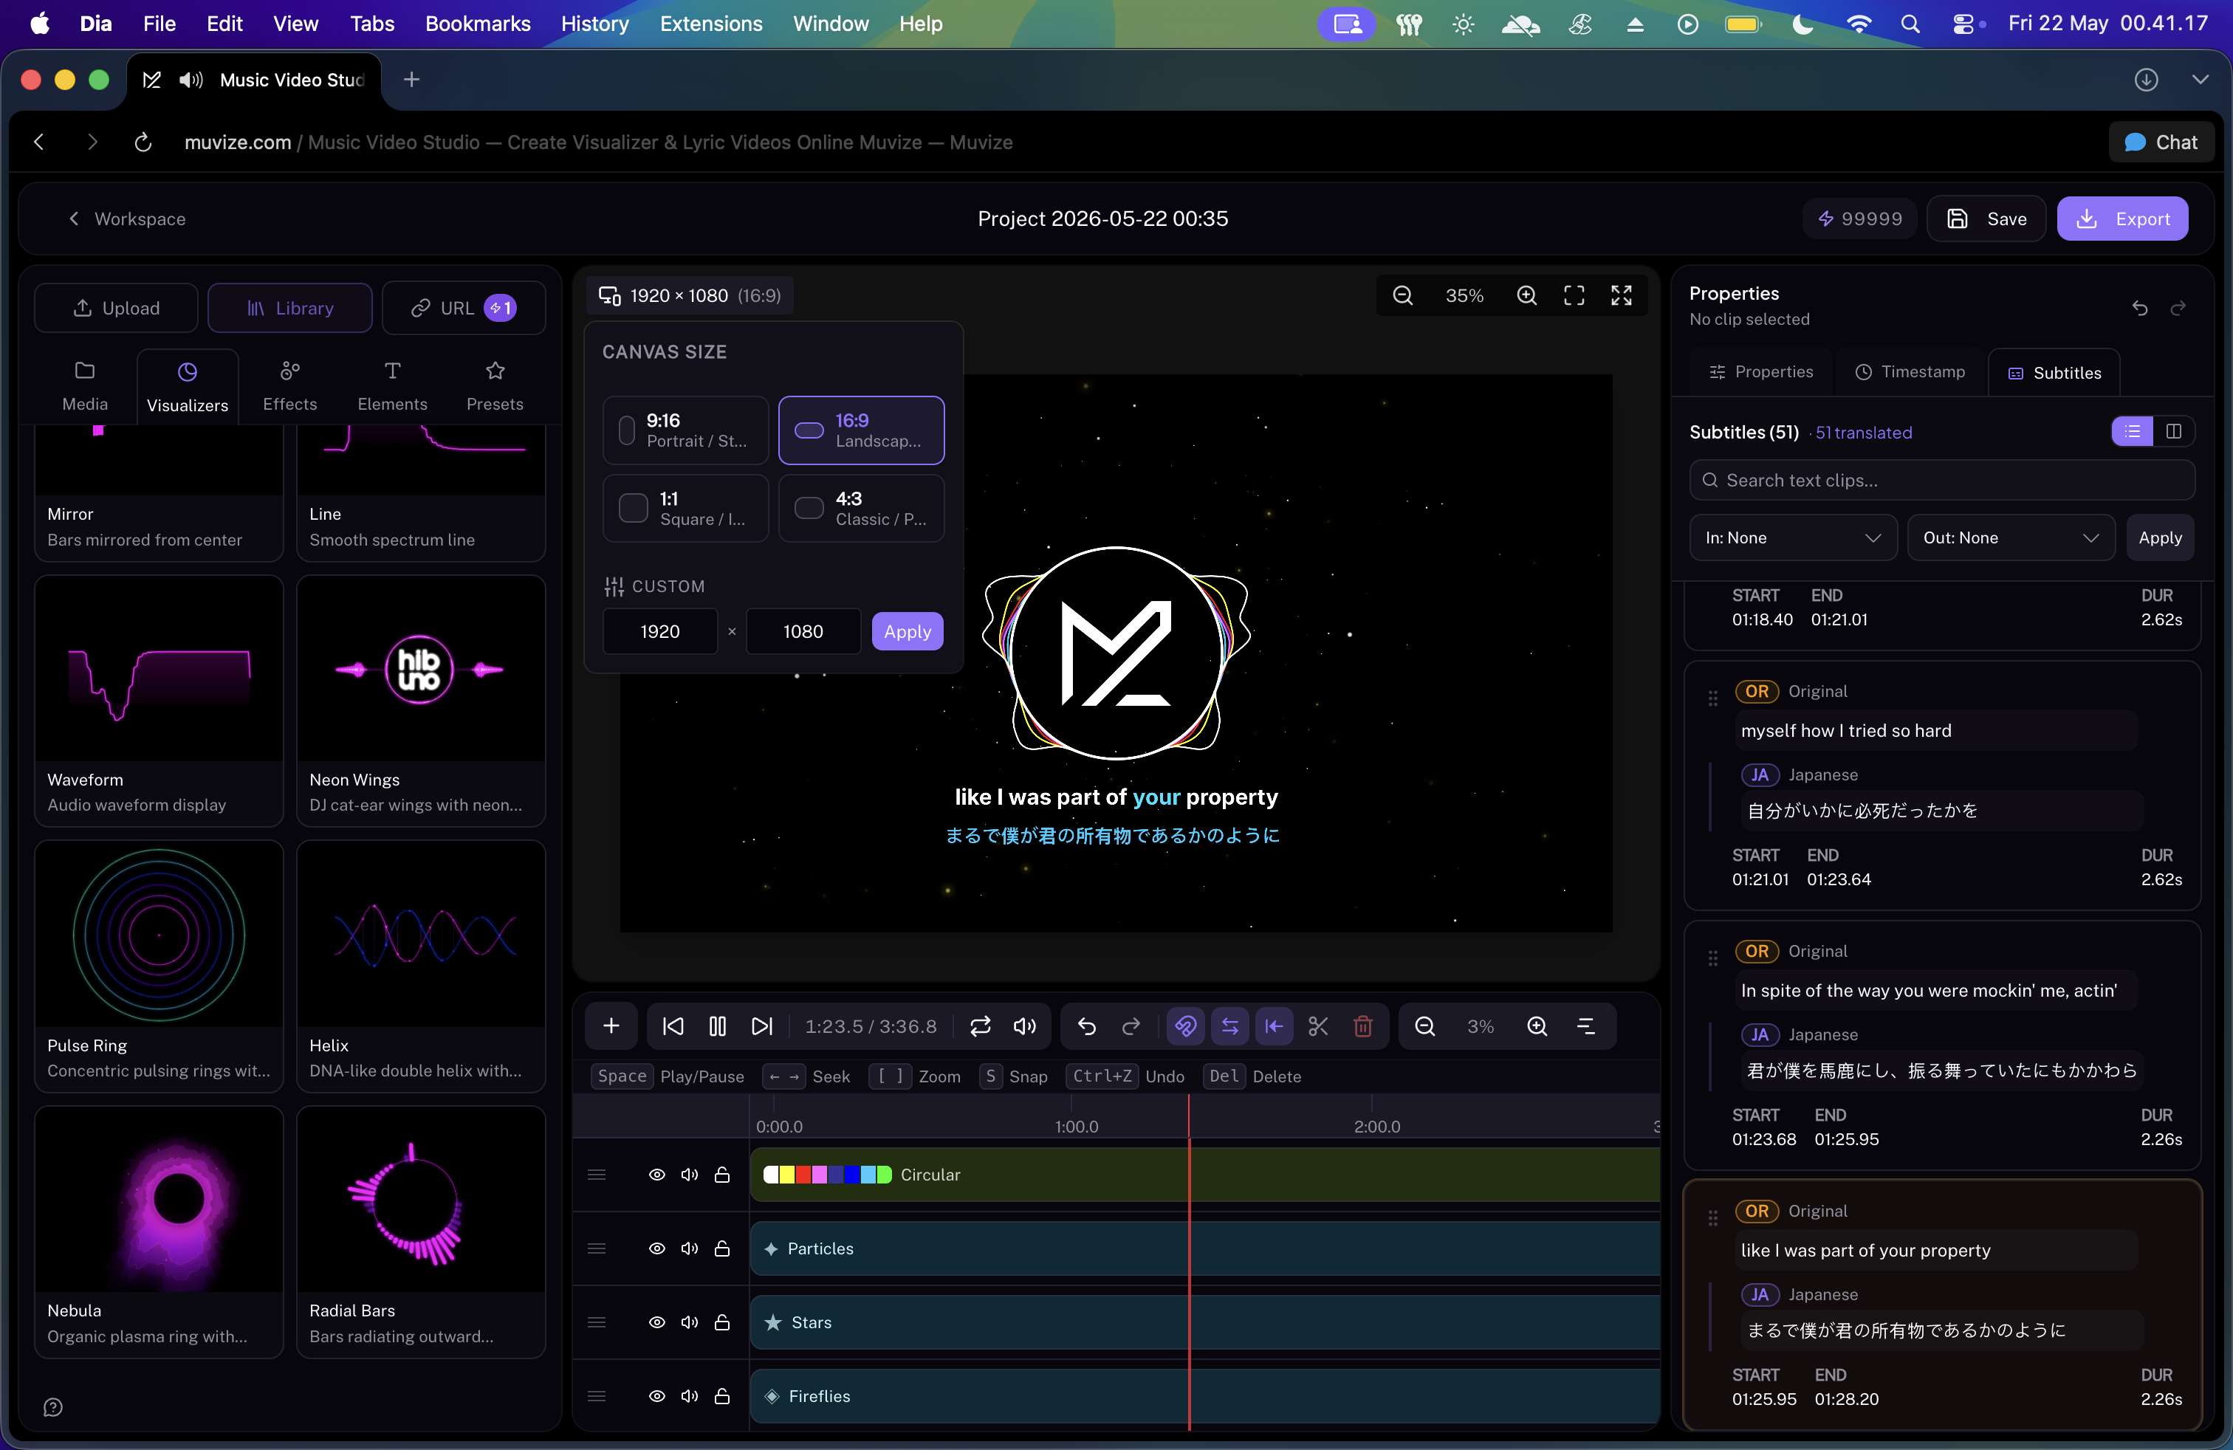2233x1450 pixels.
Task: Mute the Fireflies track
Action: 690,1395
